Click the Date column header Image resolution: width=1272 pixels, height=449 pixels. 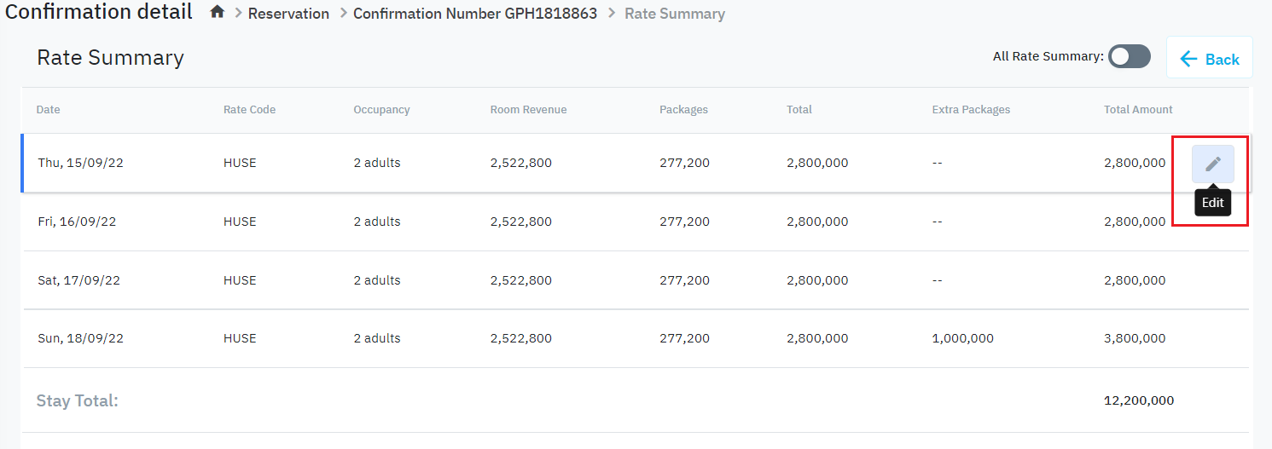pos(49,110)
